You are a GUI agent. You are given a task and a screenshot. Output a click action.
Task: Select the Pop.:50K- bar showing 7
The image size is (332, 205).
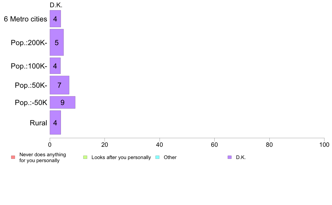[60, 85]
